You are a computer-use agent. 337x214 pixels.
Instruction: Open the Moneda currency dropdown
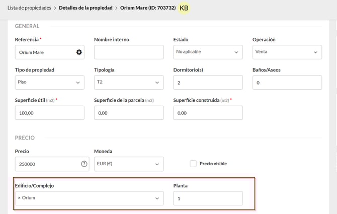pos(128,164)
